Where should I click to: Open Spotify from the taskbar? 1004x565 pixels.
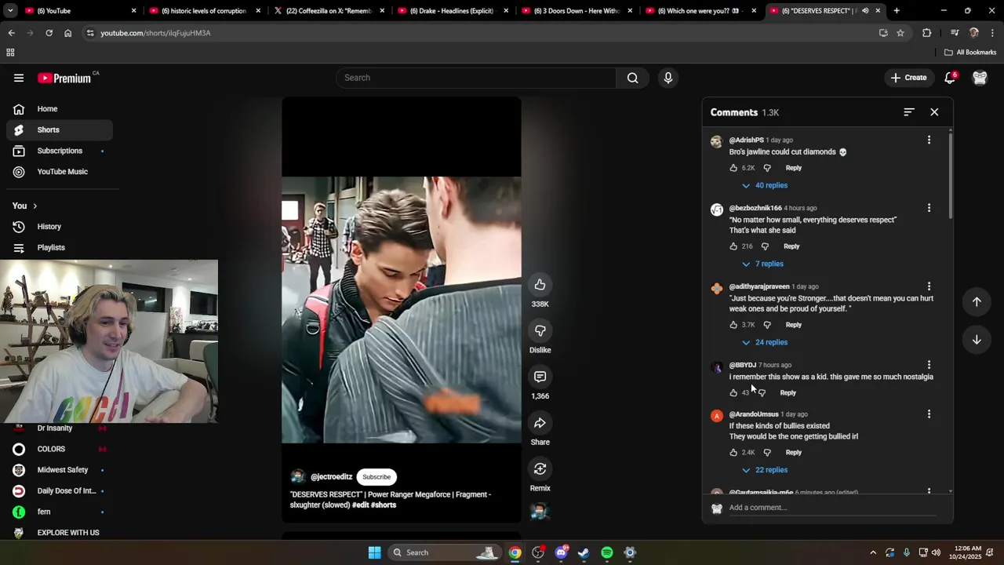click(607, 552)
